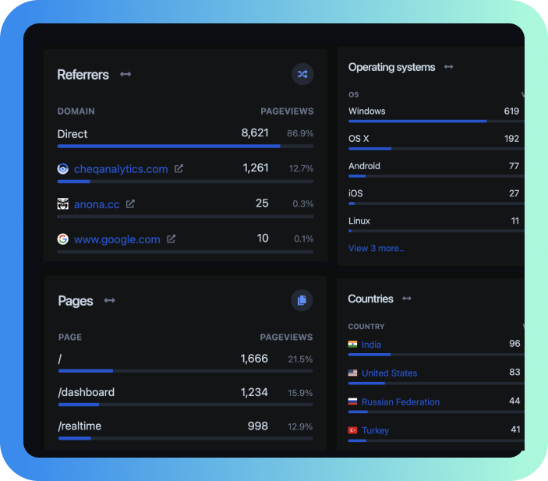Open the cheqanalytics.com referrer link
Viewport: 548px width, 481px height.
(x=121, y=169)
